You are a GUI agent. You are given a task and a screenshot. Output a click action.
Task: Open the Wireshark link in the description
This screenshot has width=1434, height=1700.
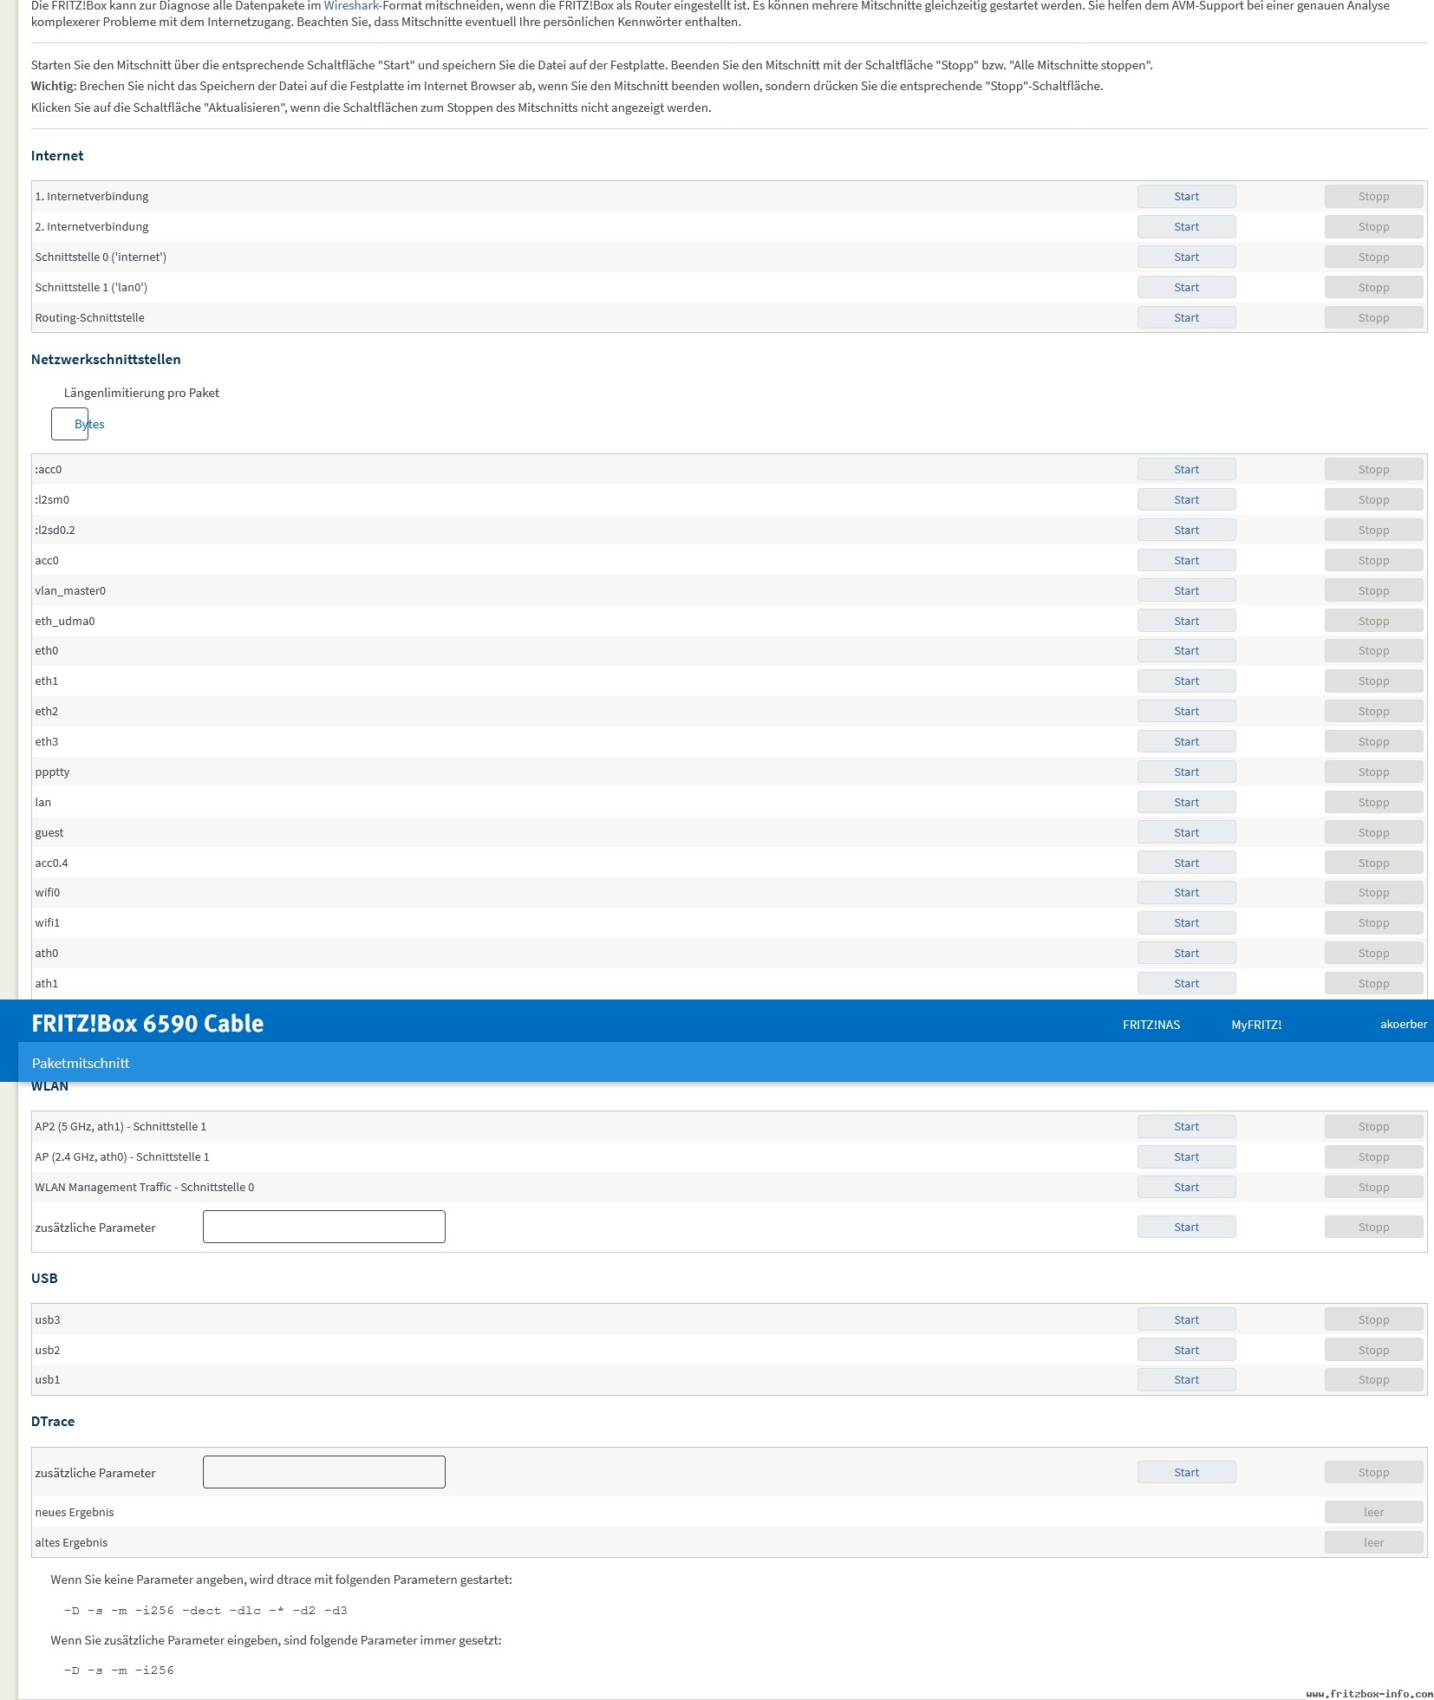[351, 5]
